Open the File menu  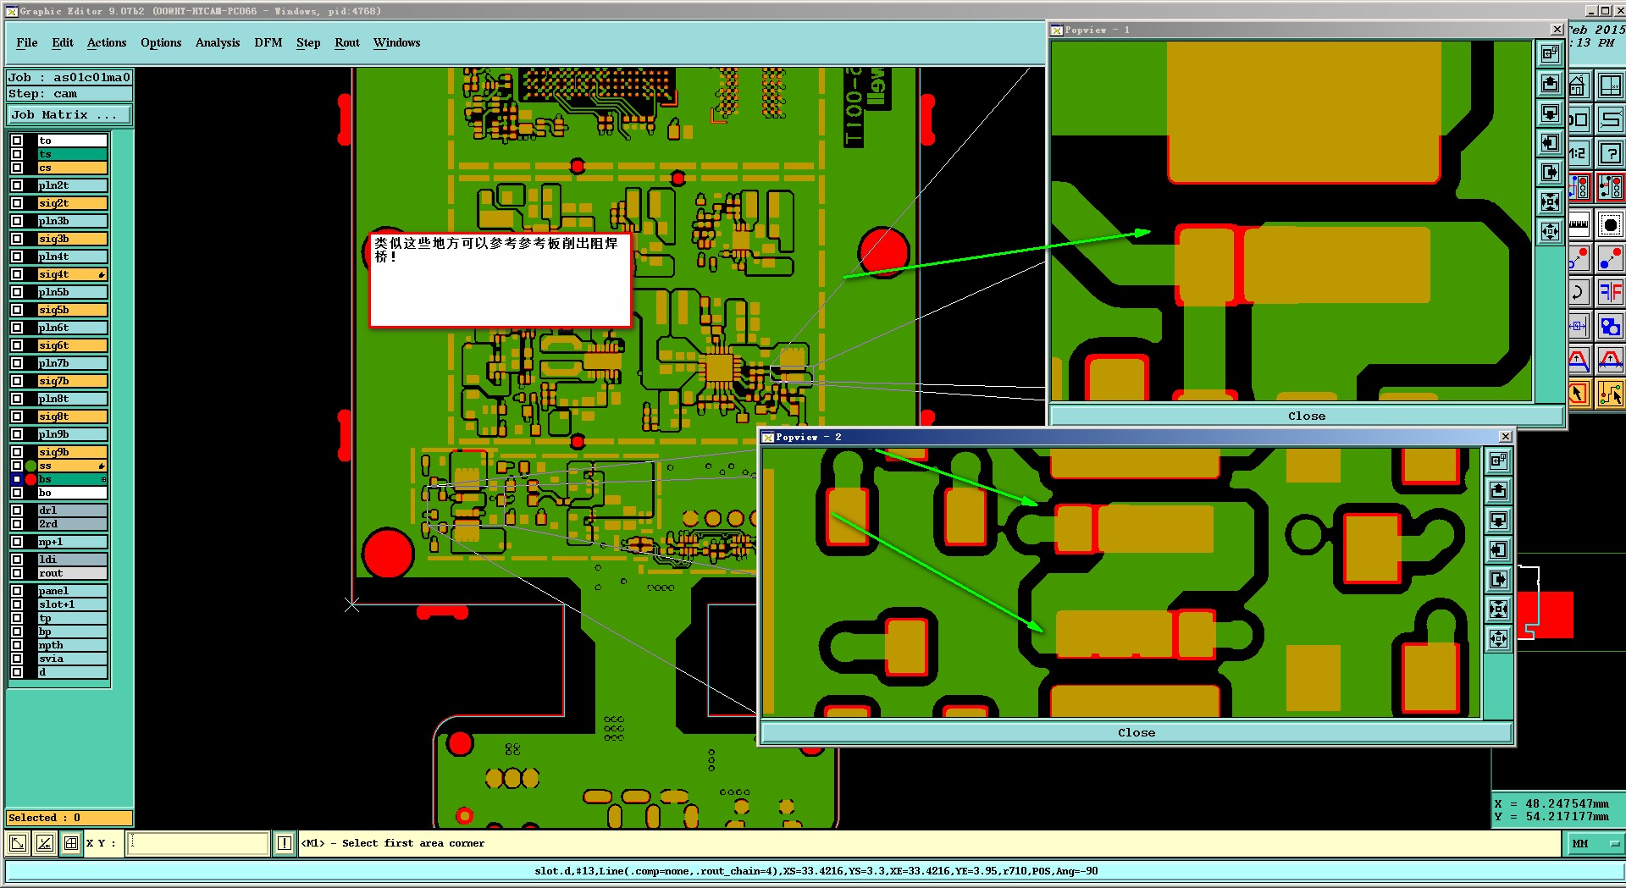[27, 42]
